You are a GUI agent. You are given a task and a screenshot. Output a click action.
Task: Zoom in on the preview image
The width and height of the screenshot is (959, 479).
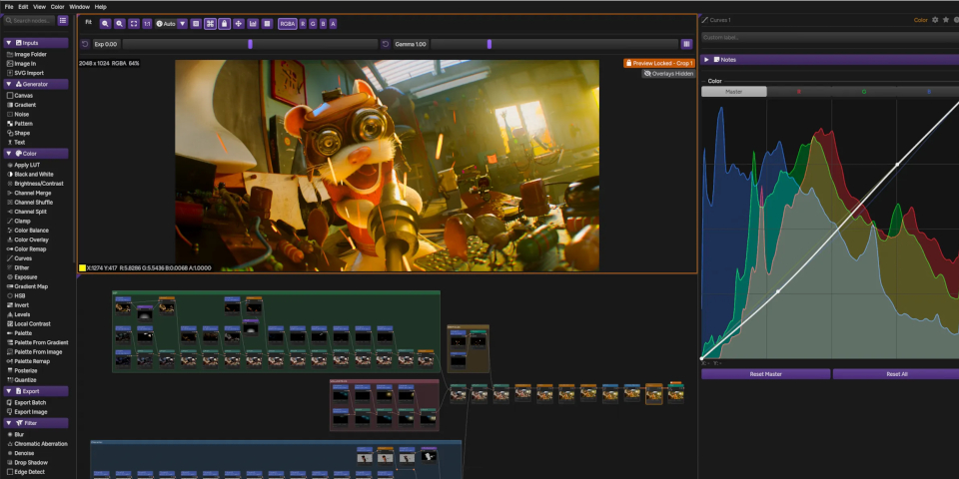coord(105,24)
